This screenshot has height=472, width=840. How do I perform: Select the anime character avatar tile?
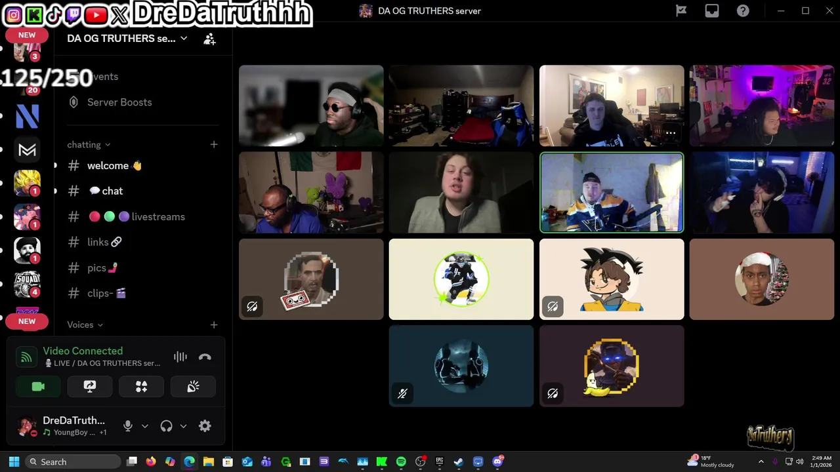point(612,279)
